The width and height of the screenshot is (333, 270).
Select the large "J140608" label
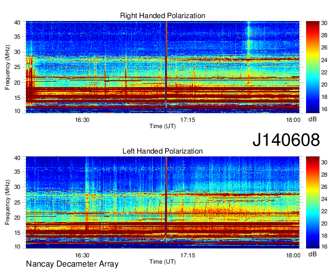[286, 139]
